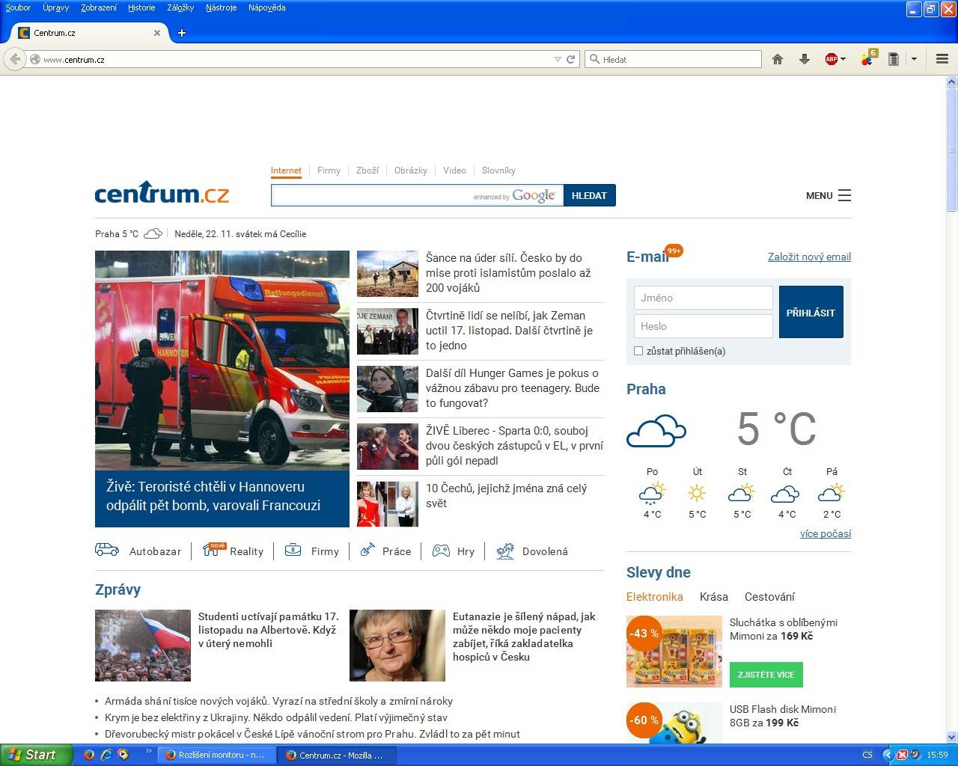The height and width of the screenshot is (766, 958).
Task: Go to the Firefox home page icon
Action: click(778, 59)
